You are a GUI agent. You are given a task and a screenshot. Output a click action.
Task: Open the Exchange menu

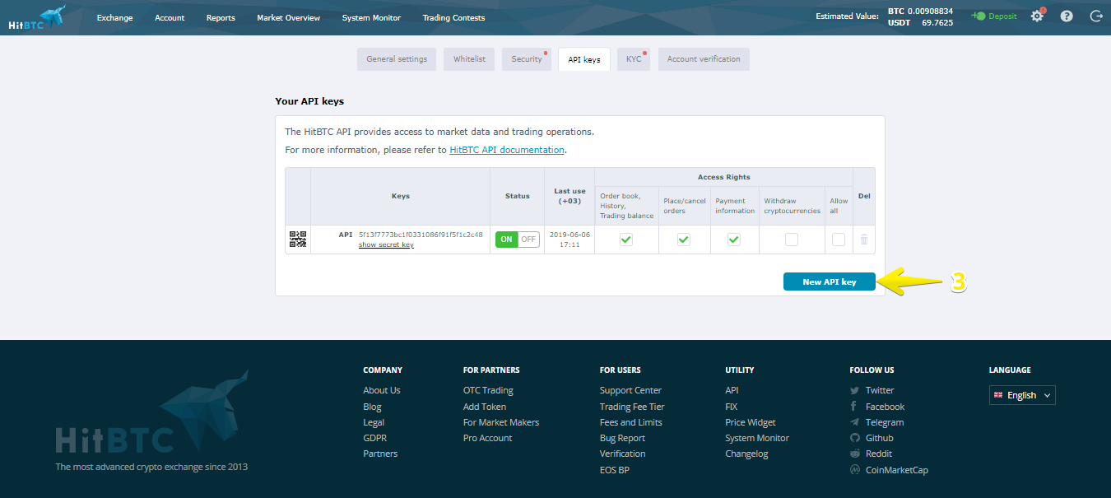114,18
